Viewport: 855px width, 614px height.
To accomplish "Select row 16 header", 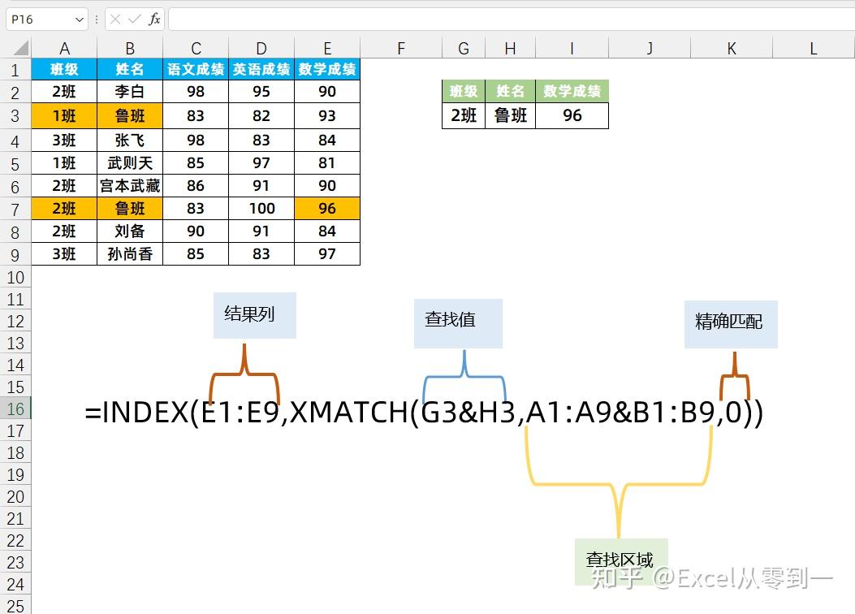I will click(15, 410).
